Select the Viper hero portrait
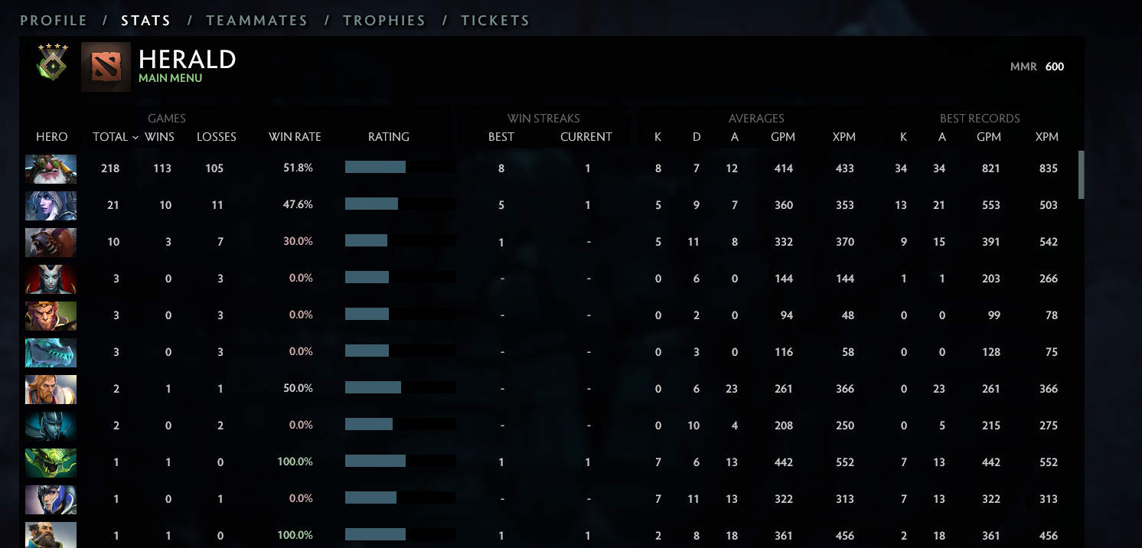The image size is (1142, 548). [51, 462]
